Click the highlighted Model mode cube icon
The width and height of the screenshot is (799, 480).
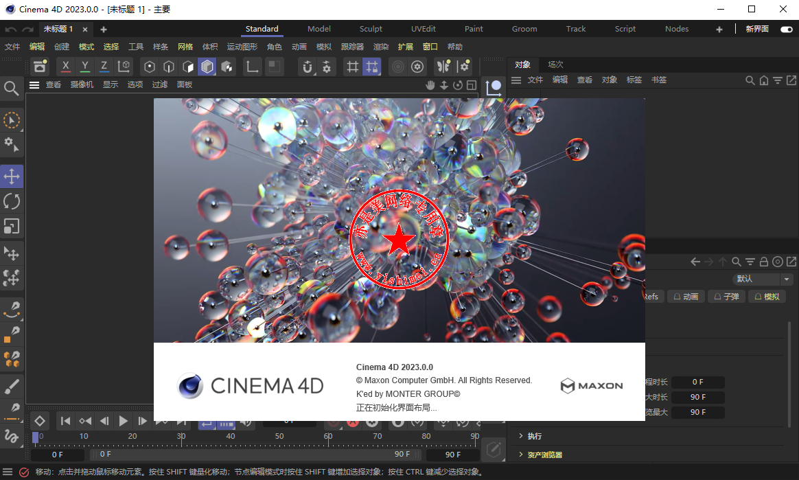coord(207,67)
